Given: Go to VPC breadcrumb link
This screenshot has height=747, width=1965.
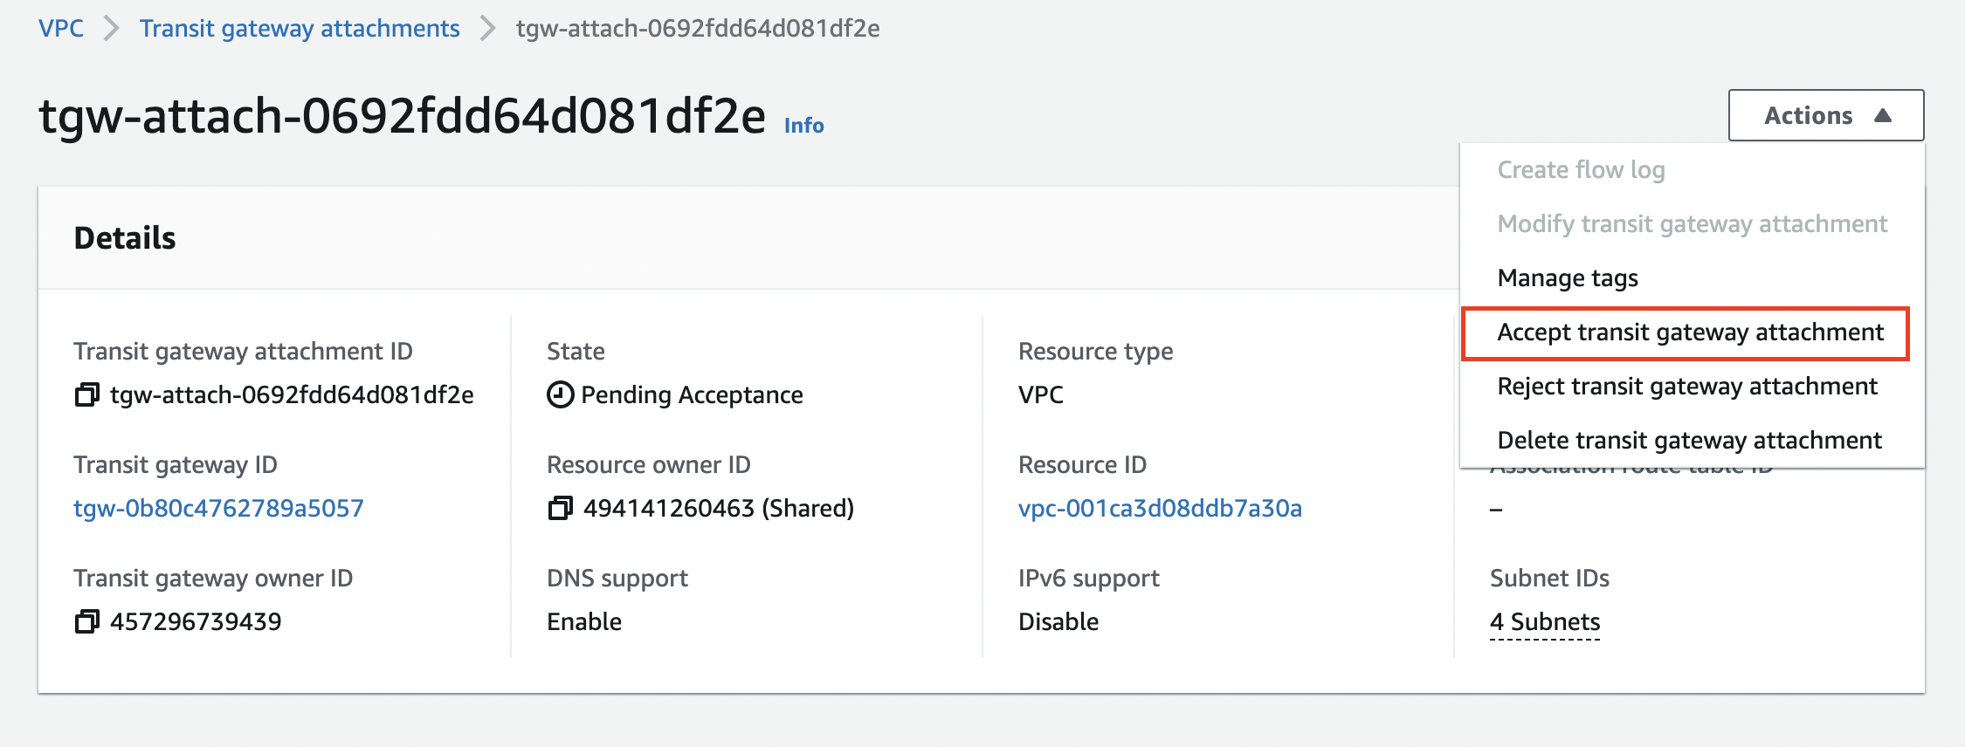Looking at the screenshot, I should (61, 29).
